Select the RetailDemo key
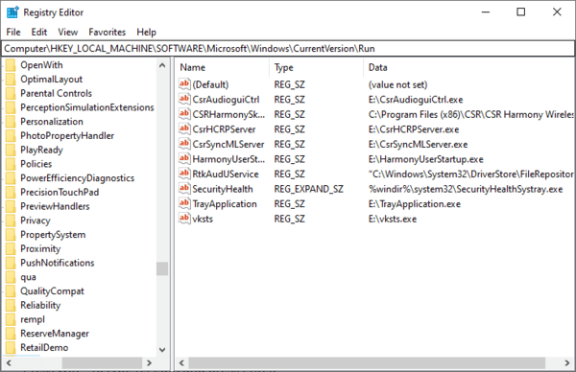The width and height of the screenshot is (576, 372). coord(44,348)
